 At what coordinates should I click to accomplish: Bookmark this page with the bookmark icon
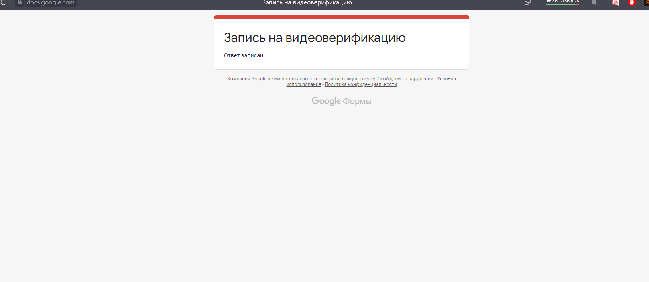point(594,2)
